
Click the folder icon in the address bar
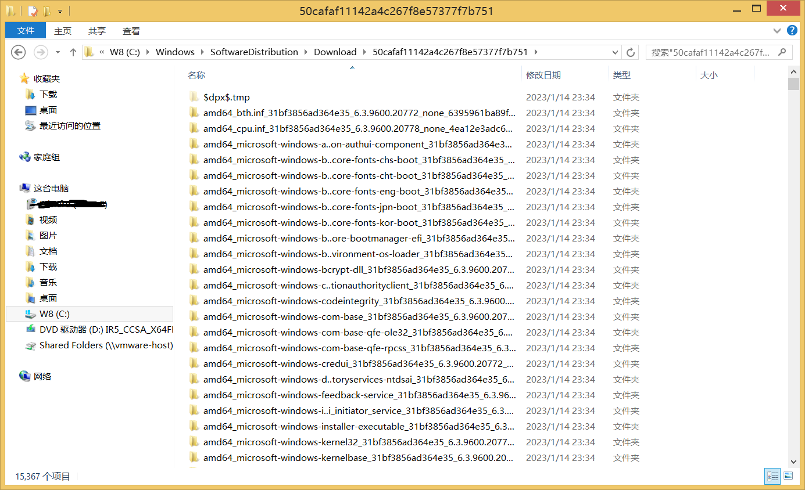tap(89, 52)
